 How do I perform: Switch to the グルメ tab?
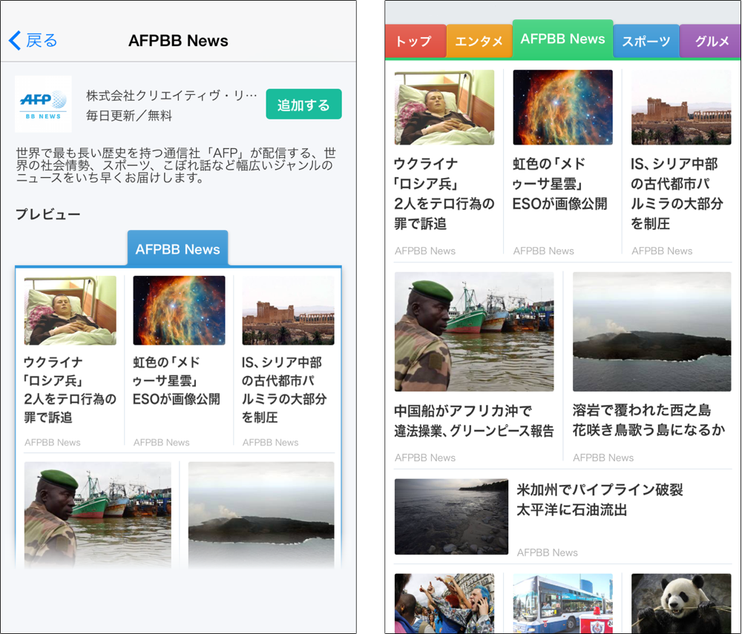click(x=710, y=41)
